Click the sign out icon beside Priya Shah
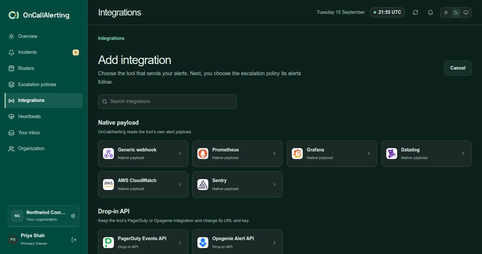The height and width of the screenshot is (254, 482). point(74,240)
